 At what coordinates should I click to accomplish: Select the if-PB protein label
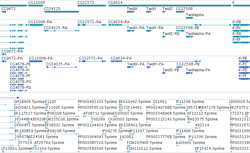pyautogui.click(x=243, y=58)
